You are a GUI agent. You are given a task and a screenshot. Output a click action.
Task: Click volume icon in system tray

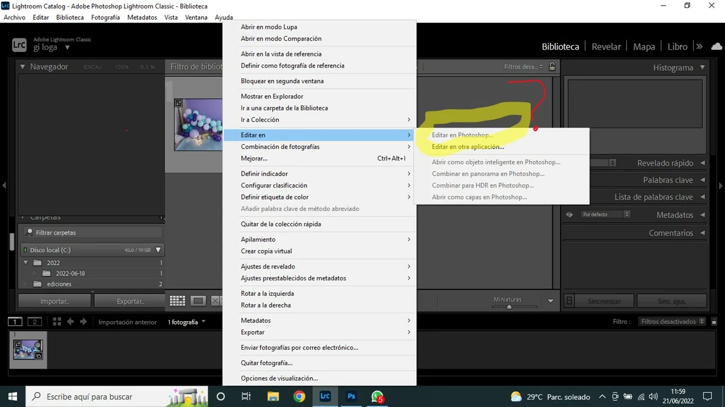click(653, 397)
